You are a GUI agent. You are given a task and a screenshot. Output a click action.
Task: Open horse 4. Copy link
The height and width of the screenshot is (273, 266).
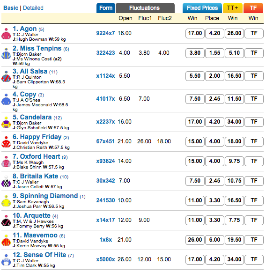click(24, 94)
